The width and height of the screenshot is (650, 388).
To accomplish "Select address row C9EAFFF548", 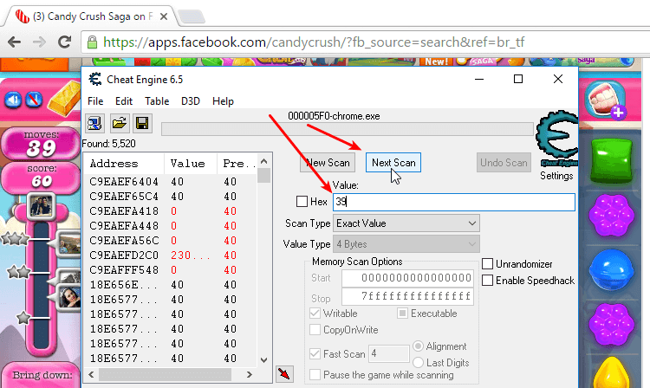I will pos(170,270).
